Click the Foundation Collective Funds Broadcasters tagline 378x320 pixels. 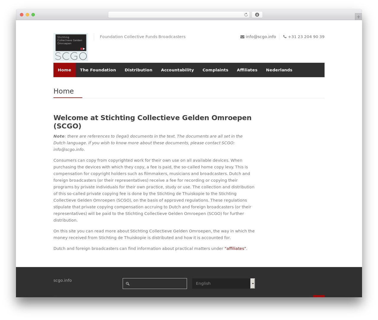pyautogui.click(x=143, y=37)
